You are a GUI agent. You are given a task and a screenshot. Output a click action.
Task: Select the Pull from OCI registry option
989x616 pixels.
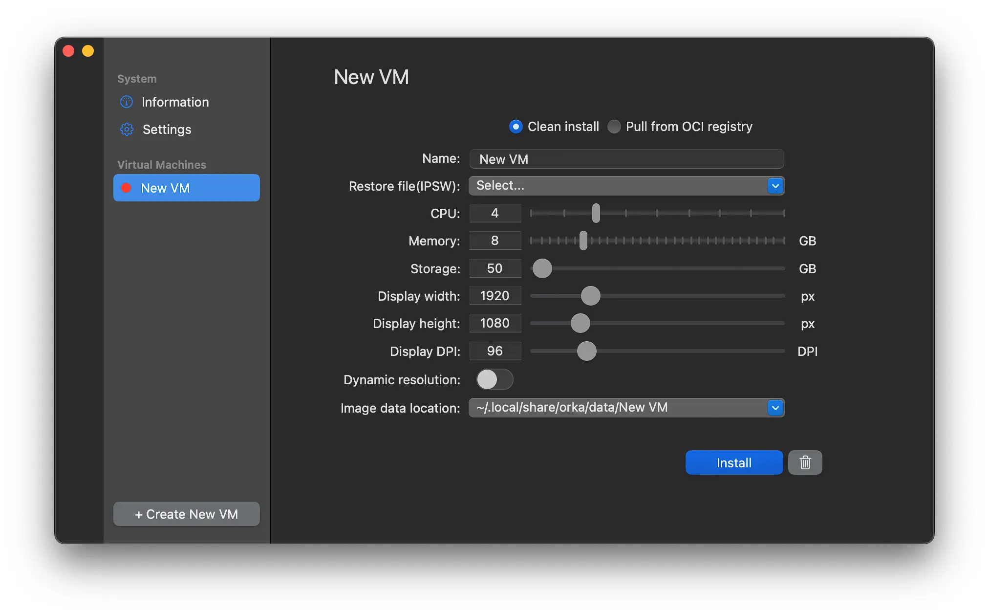tap(614, 126)
